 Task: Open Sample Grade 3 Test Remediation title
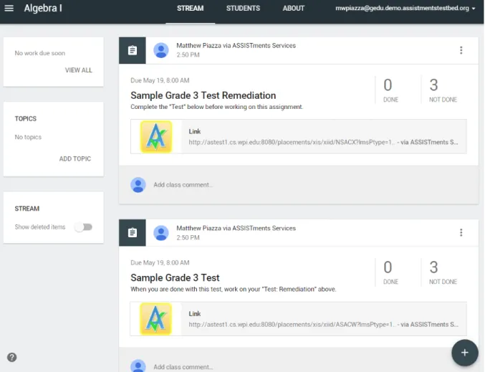pos(203,95)
